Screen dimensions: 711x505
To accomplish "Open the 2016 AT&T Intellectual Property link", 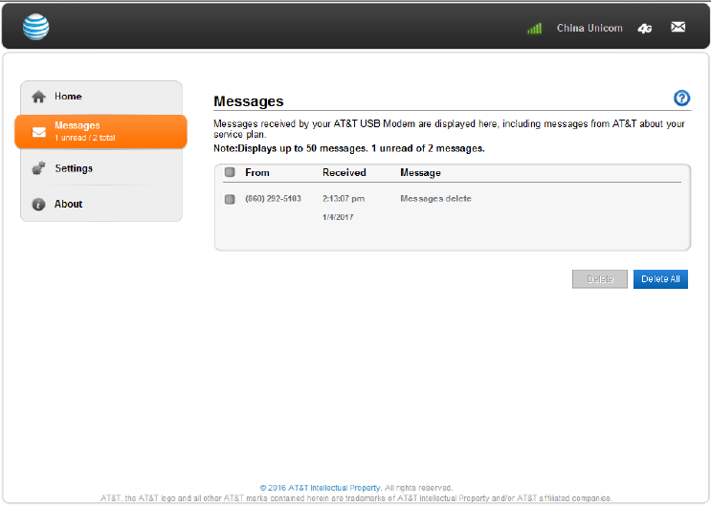I will [321, 488].
